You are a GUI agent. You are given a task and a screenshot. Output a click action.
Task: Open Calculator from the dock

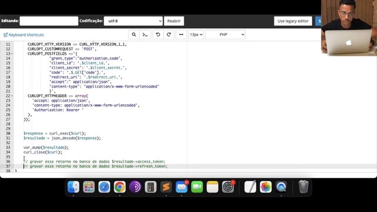[x=151, y=187]
